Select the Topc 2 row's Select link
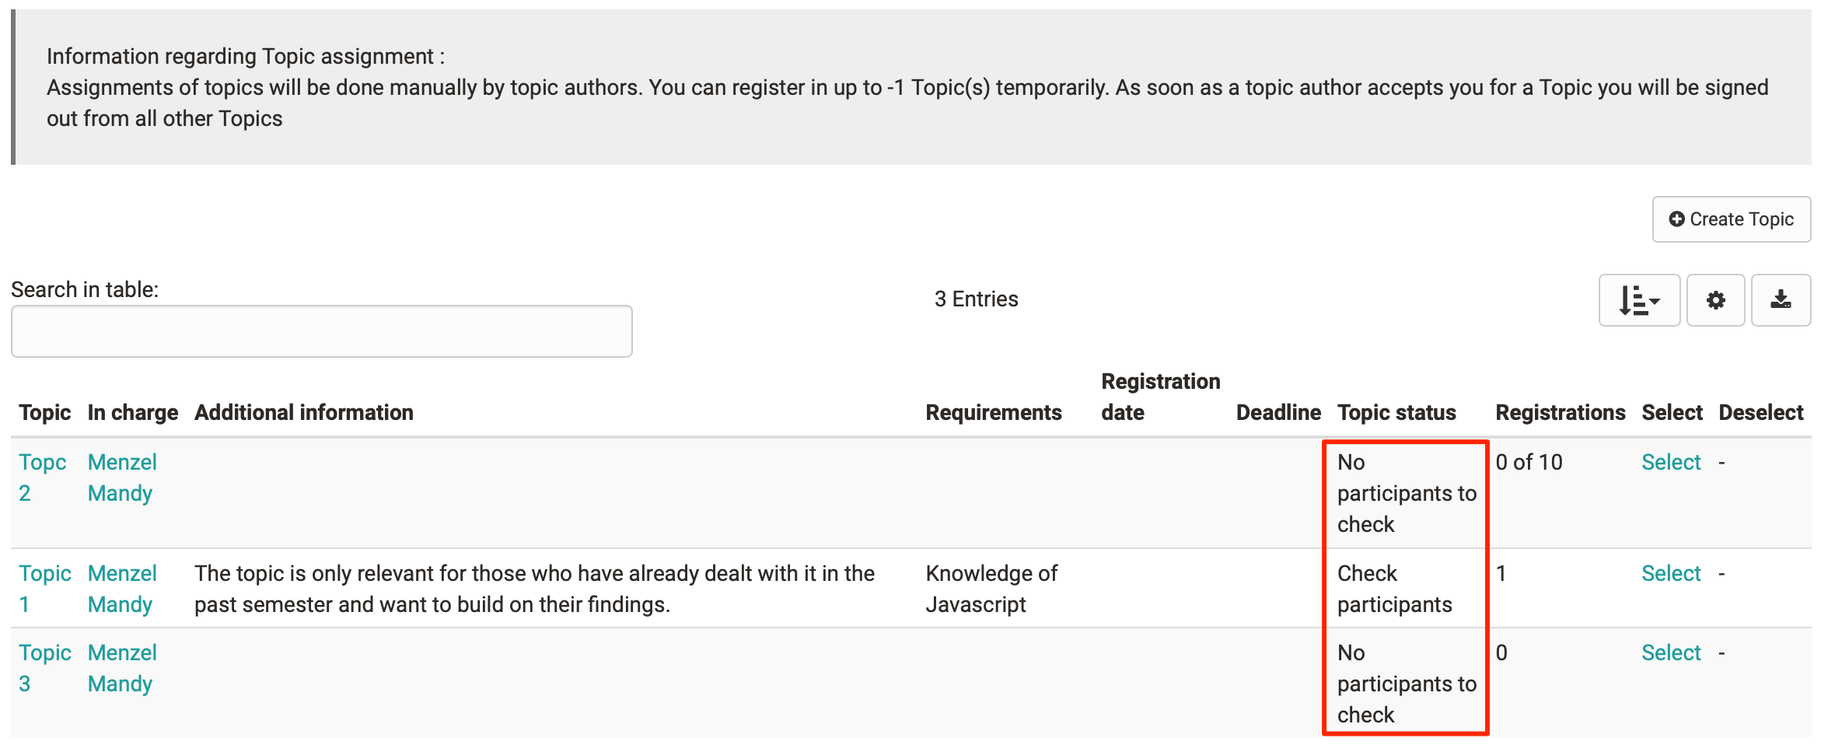Image resolution: width=1821 pixels, height=745 pixels. [x=1670, y=462]
